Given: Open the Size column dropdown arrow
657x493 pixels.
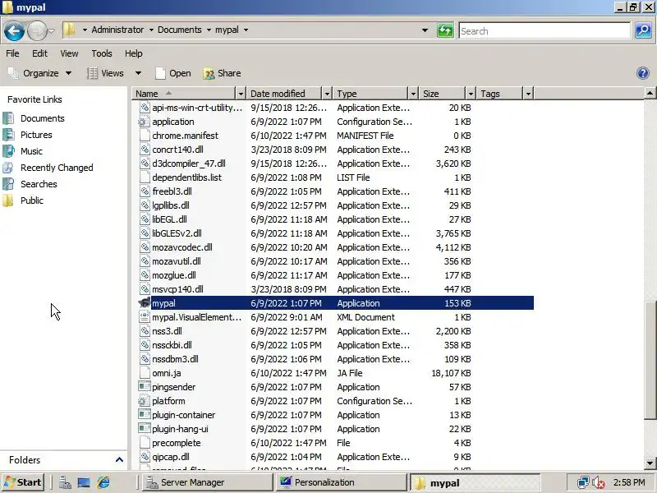Looking at the screenshot, I should coord(471,94).
